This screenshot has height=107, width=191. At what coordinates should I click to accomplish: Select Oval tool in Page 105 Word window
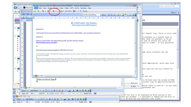[49, 90]
